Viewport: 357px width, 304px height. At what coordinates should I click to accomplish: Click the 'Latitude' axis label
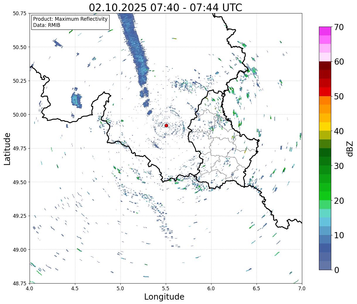coord(7,149)
